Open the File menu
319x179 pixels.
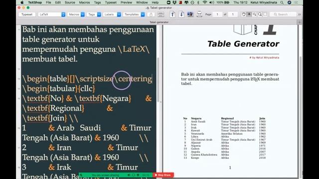point(48,2)
